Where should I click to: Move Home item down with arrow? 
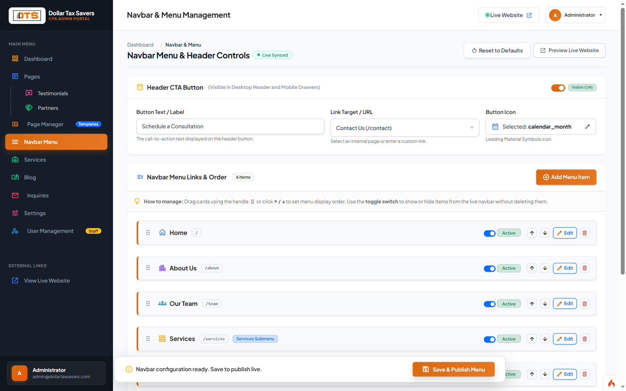[545, 233]
